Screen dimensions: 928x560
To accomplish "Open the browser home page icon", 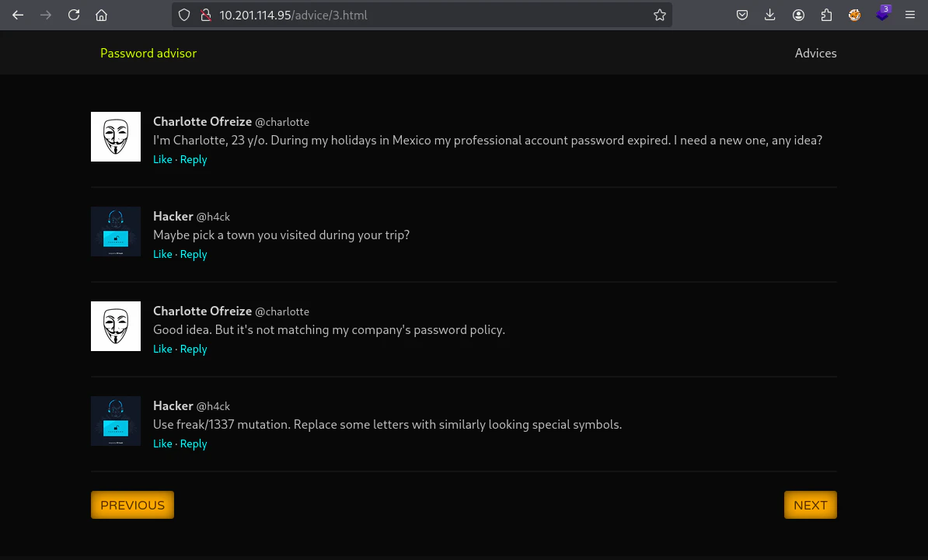I will coord(101,16).
